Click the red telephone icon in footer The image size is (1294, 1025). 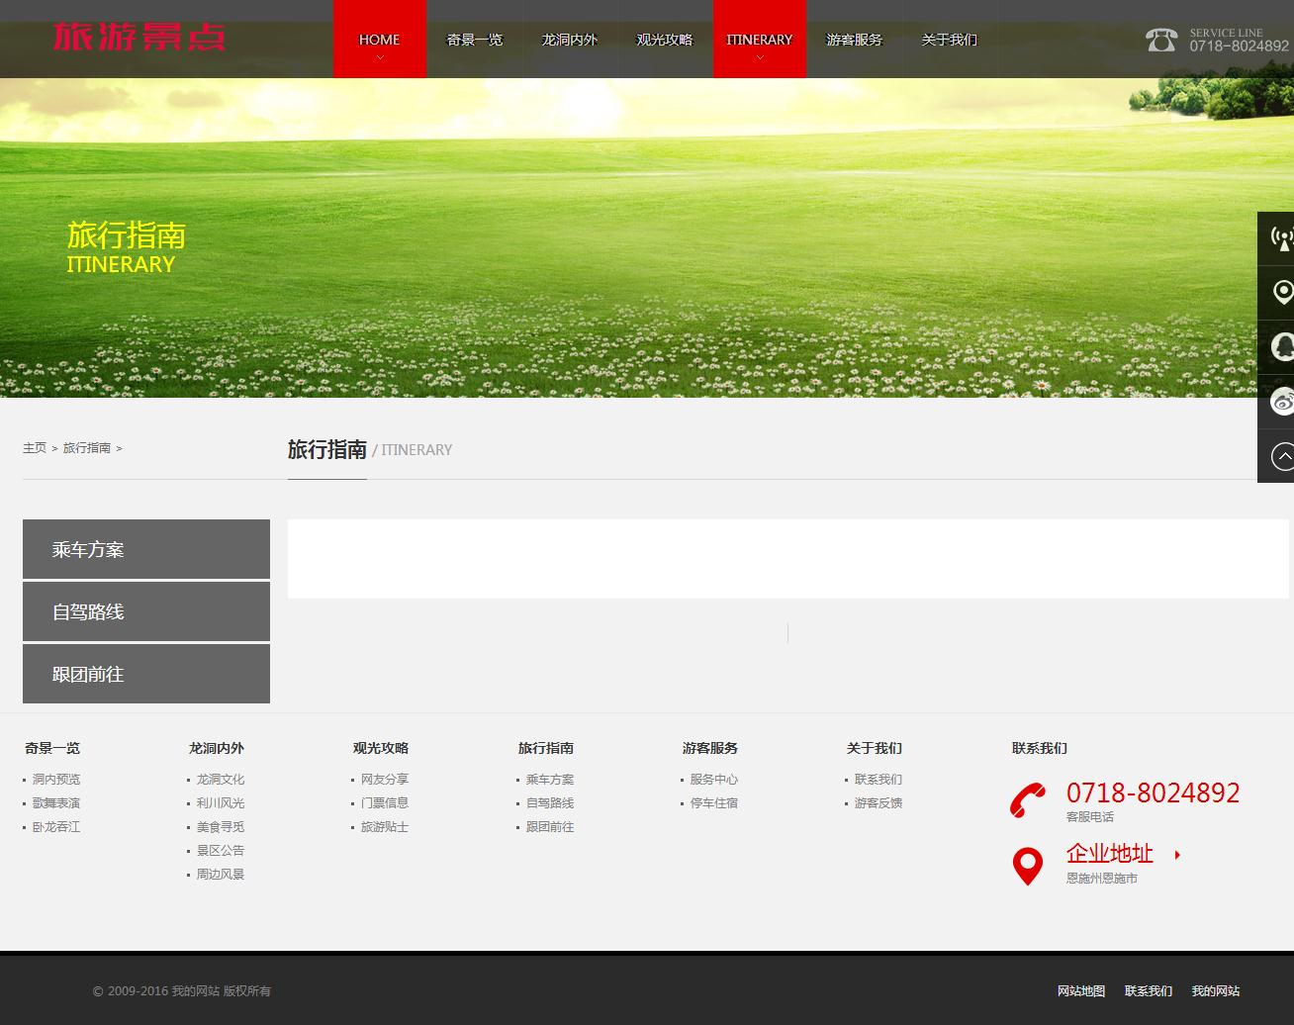[x=1028, y=800]
